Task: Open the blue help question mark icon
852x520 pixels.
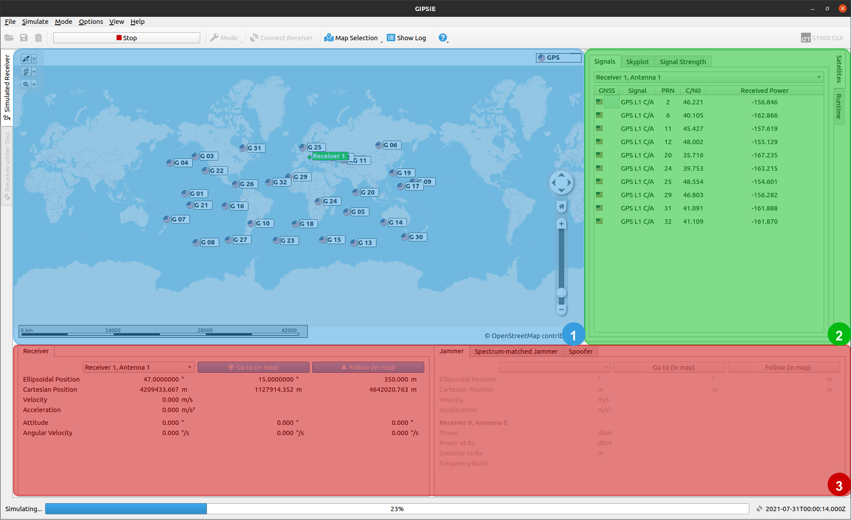Action: [x=442, y=38]
